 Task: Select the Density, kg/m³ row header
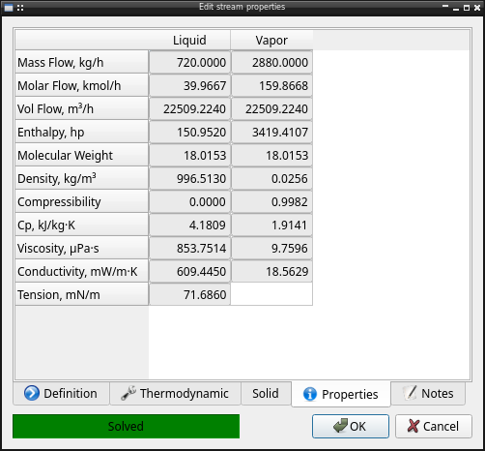tap(82, 178)
